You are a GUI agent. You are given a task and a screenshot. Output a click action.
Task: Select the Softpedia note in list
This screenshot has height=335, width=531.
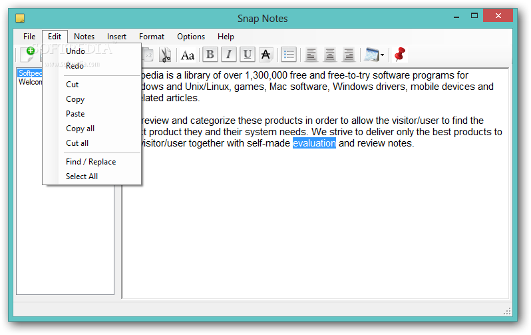tap(30, 73)
